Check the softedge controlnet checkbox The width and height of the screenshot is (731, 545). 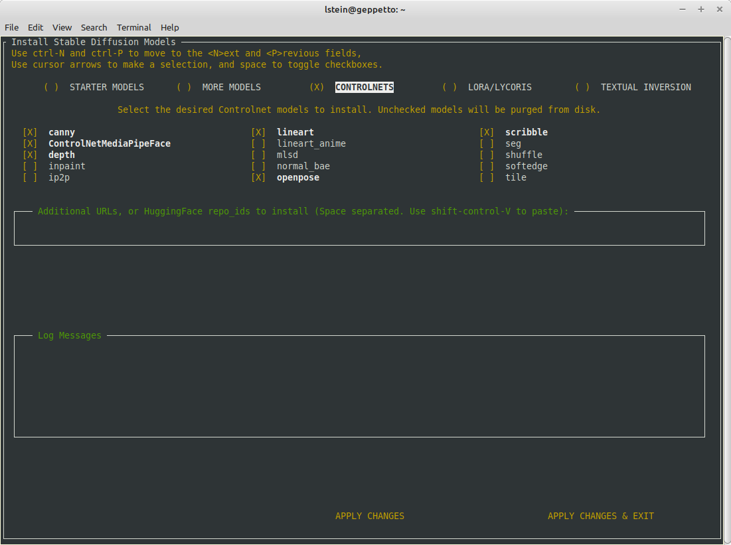pyautogui.click(x=487, y=166)
